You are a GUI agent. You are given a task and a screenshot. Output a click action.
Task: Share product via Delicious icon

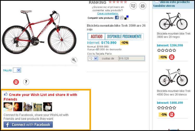click(x=126, y=17)
